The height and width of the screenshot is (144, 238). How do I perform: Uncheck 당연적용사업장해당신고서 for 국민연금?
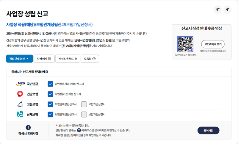pos(50,84)
